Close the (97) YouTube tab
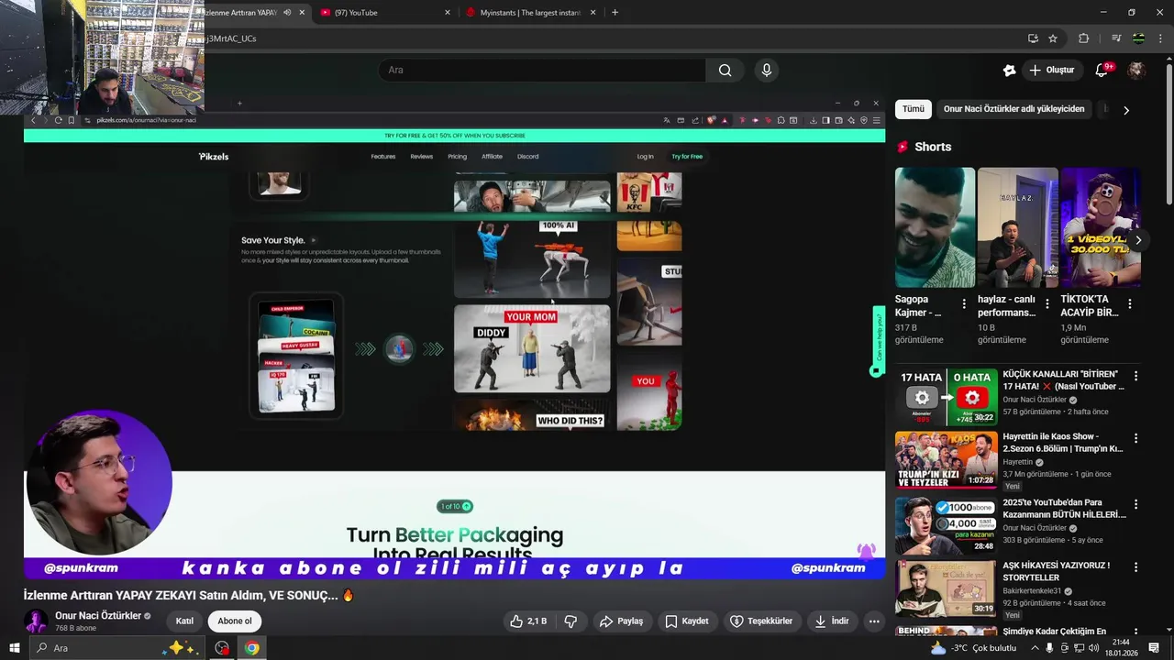Viewport: 1174px width, 660px height. click(448, 13)
